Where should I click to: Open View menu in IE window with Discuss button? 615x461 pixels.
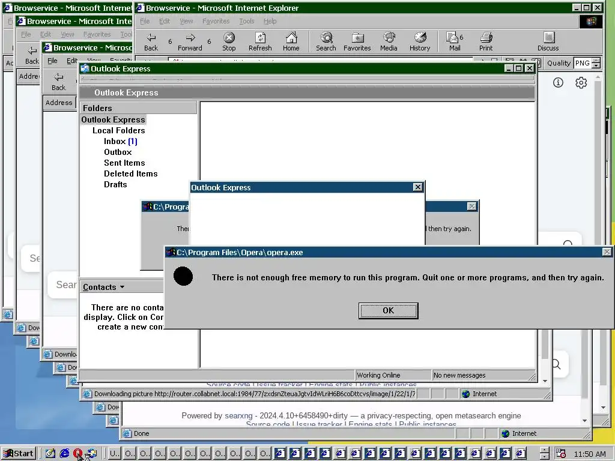click(186, 21)
